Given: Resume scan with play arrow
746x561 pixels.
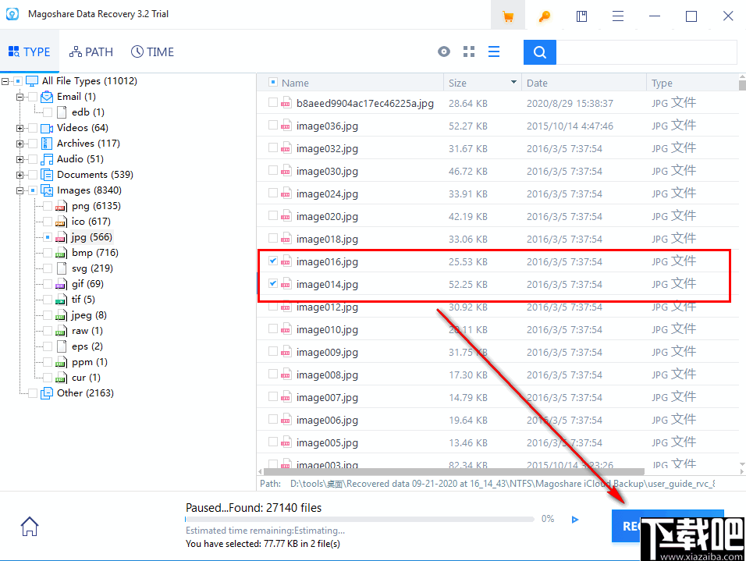Looking at the screenshot, I should click(575, 520).
